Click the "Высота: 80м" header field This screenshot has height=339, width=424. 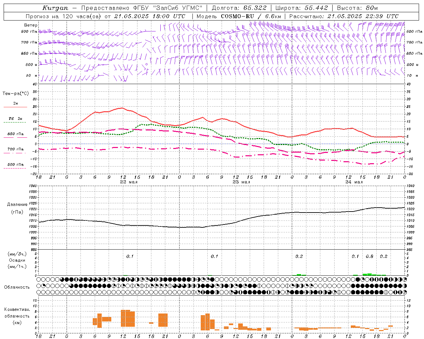click(x=357, y=8)
